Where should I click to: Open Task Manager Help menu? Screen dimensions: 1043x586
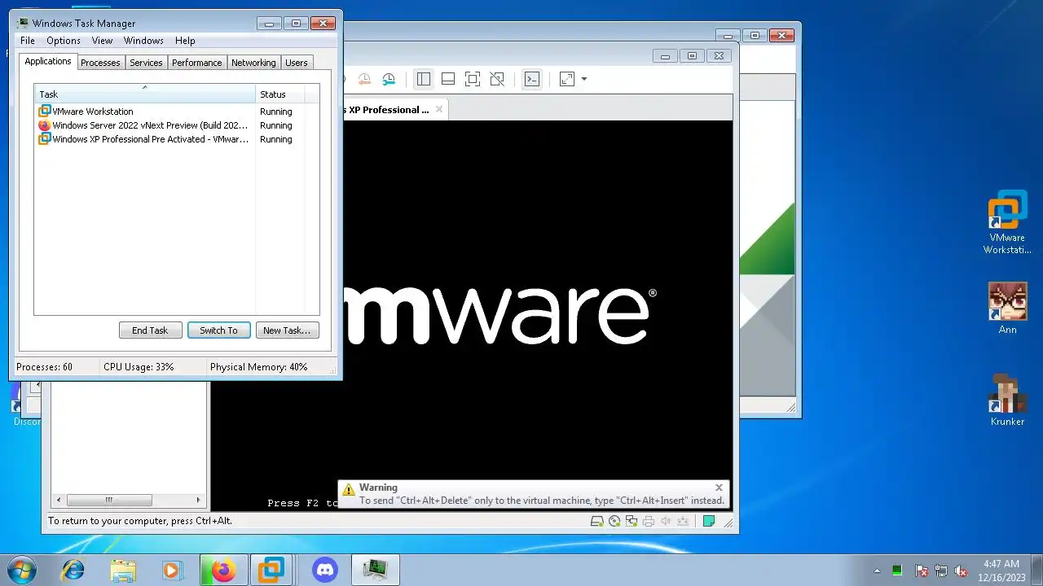coord(185,41)
